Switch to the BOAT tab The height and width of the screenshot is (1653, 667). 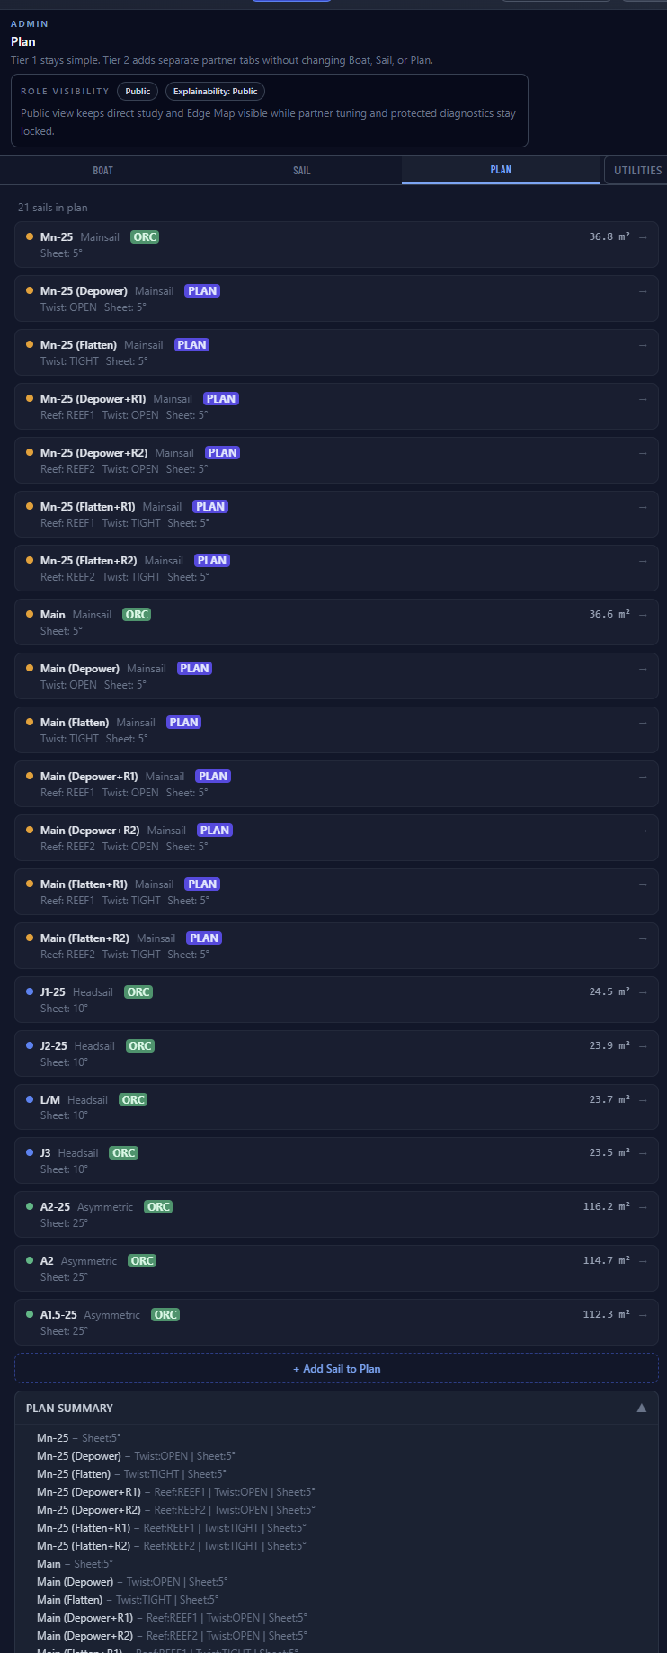click(102, 170)
